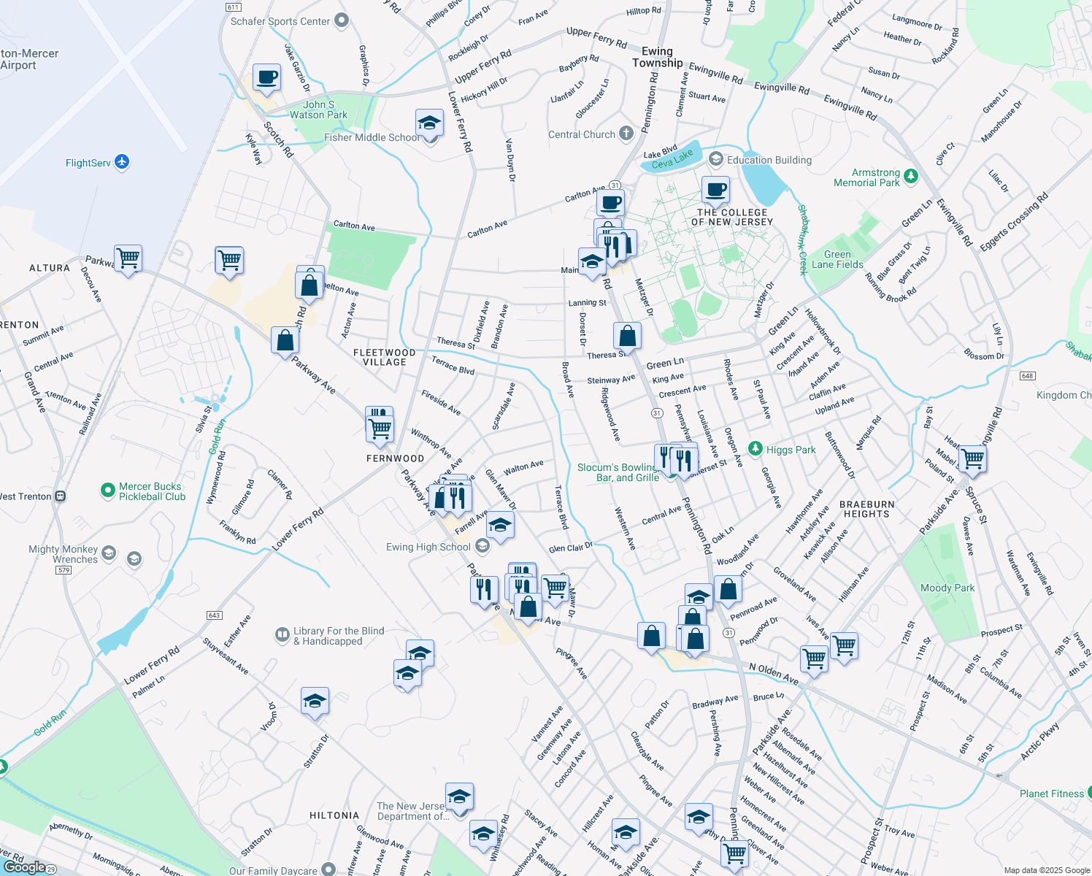The image size is (1092, 876).
Task: Select the Education Building marker icon
Action: (x=716, y=159)
